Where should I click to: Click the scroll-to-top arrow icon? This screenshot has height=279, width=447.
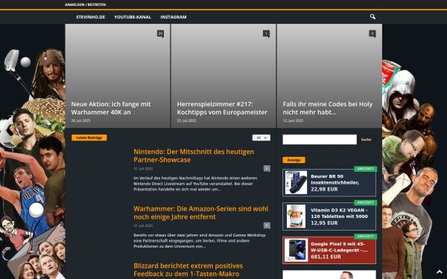pyautogui.click(x=440, y=272)
